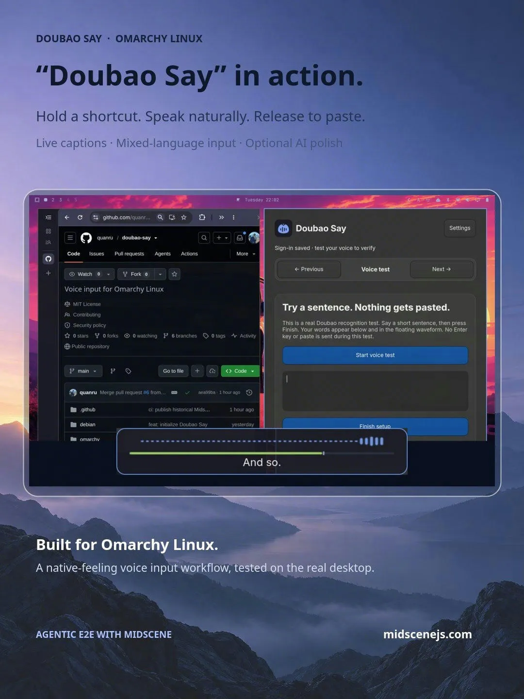Image resolution: width=524 pixels, height=699 pixels.
Task: Click the Go to file button
Action: [x=173, y=371]
